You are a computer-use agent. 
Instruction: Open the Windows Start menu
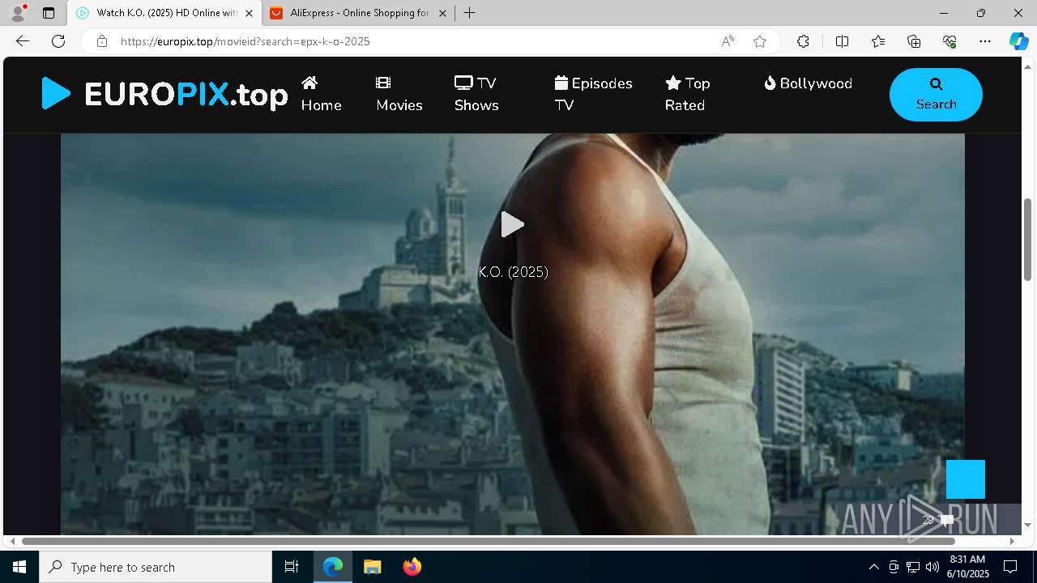(x=19, y=567)
